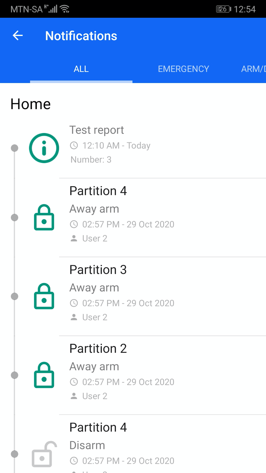Tap the clock icon beside 12:10 AM

pos(74,146)
